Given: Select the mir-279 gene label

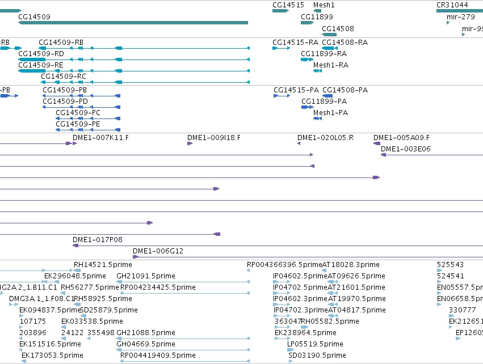Looking at the screenshot, I should 461,16.
